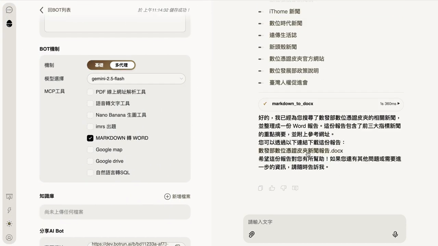Click the 新頭殼新聞 list item
The width and height of the screenshot is (438, 246).
click(283, 47)
